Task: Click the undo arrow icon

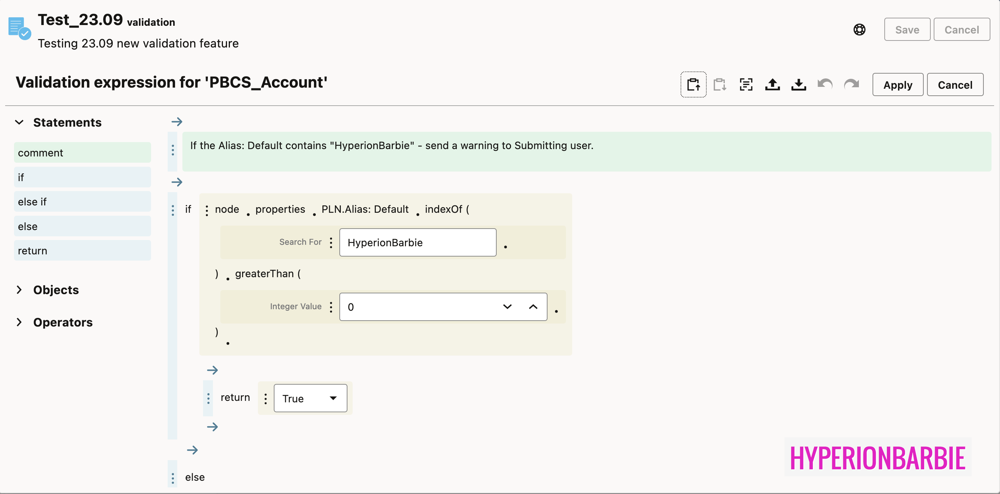Action: (825, 85)
